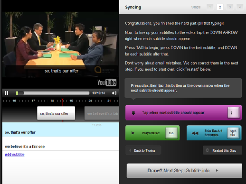This screenshot has height=184, width=246.
Task: Click the video progress bar
Action: point(53,93)
